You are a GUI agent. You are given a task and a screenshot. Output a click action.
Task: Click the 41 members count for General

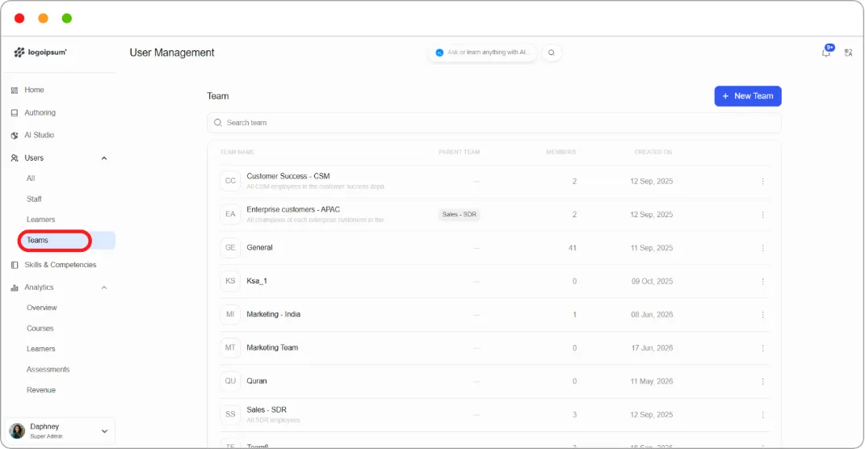[573, 248]
